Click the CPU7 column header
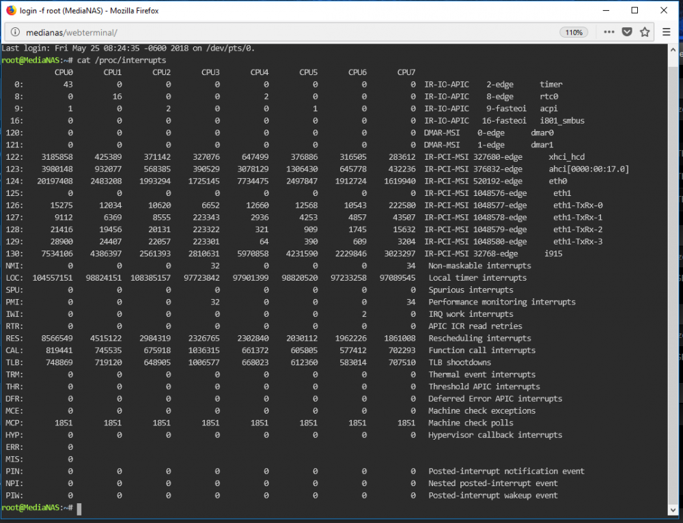Screen dimensions: 683x523 [x=406, y=72]
